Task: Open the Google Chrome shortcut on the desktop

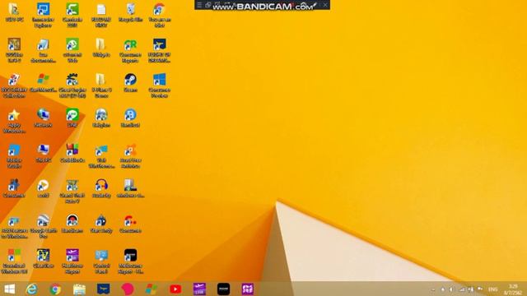Action: point(159,10)
